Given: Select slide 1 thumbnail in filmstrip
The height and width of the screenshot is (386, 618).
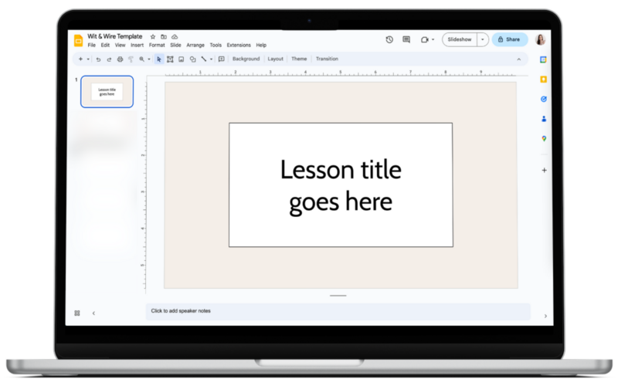Looking at the screenshot, I should [x=107, y=92].
